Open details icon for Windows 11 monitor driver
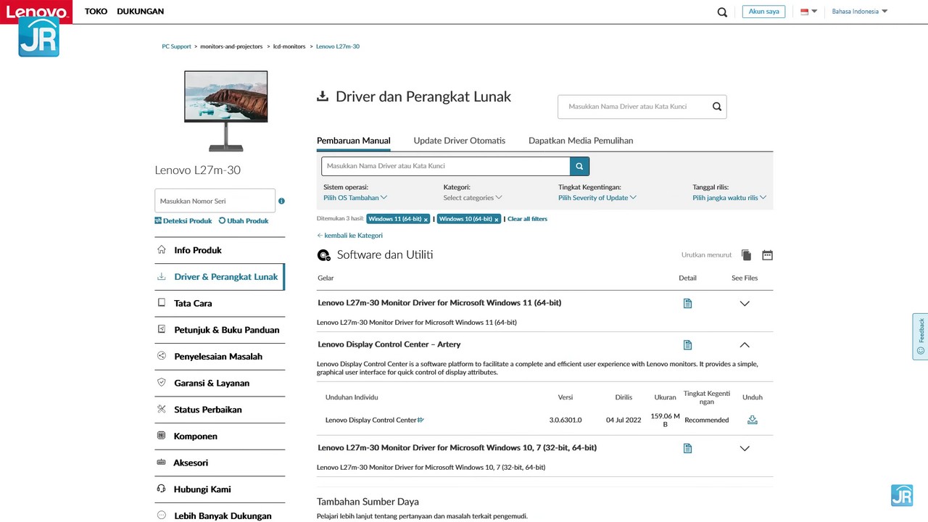 (687, 303)
